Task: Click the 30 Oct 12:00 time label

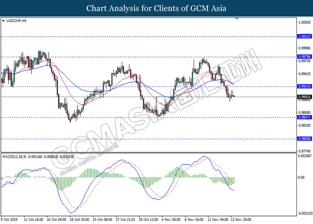Action: click(148, 220)
